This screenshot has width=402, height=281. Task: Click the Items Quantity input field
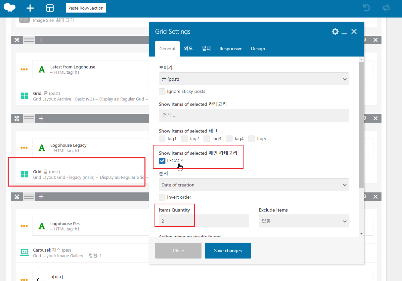204,221
